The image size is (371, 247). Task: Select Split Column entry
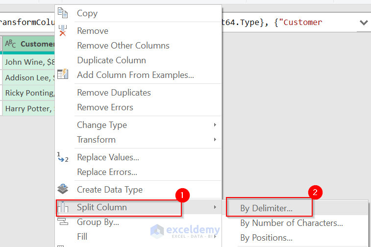102,207
